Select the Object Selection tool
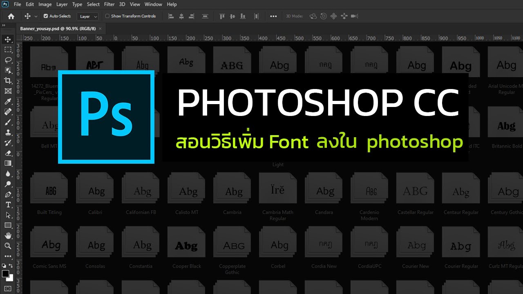The height and width of the screenshot is (294, 523). (8, 70)
